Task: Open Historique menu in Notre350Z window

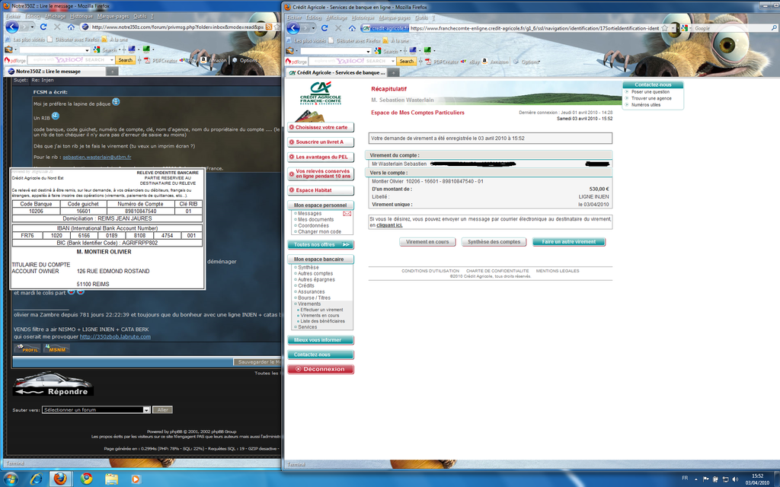Action: pyautogui.click(x=81, y=17)
